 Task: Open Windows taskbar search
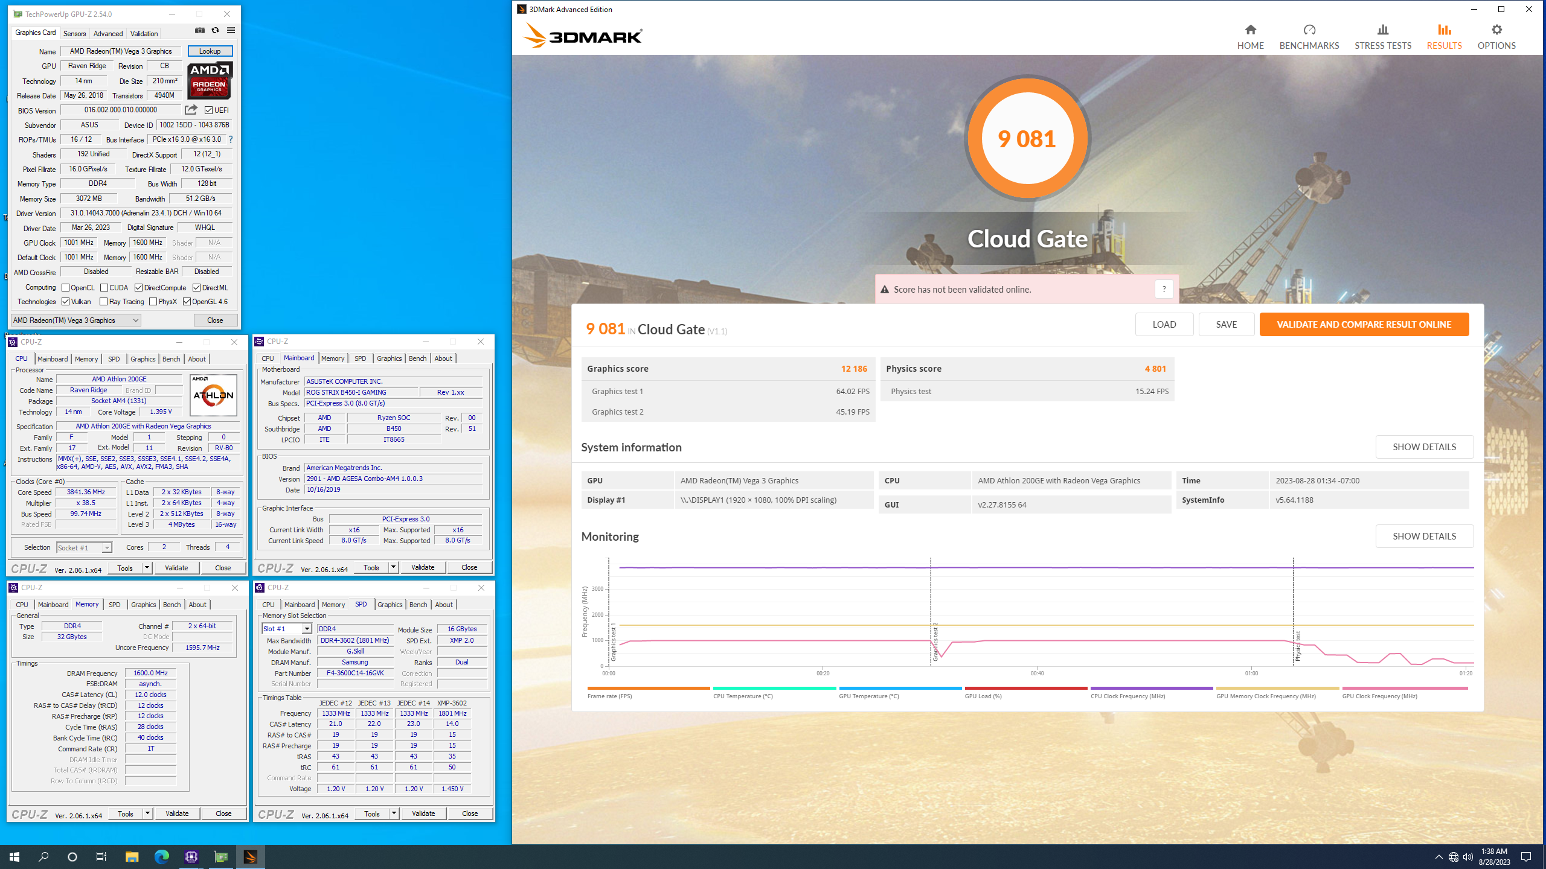43,856
